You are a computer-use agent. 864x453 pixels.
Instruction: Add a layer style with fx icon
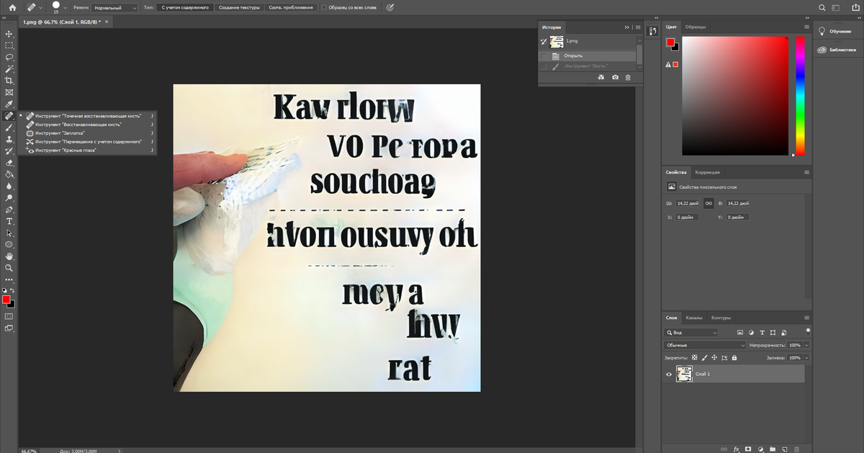[x=736, y=449]
